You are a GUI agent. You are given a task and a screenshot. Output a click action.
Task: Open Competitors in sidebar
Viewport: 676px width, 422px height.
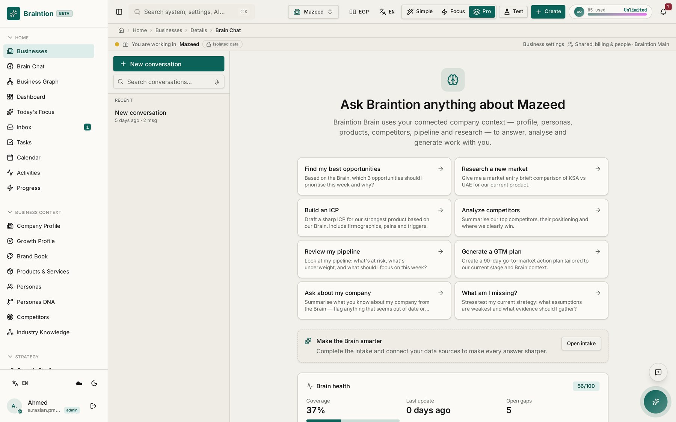tap(49, 317)
